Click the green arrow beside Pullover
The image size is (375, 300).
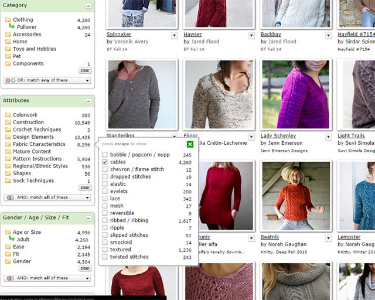pos(12,26)
